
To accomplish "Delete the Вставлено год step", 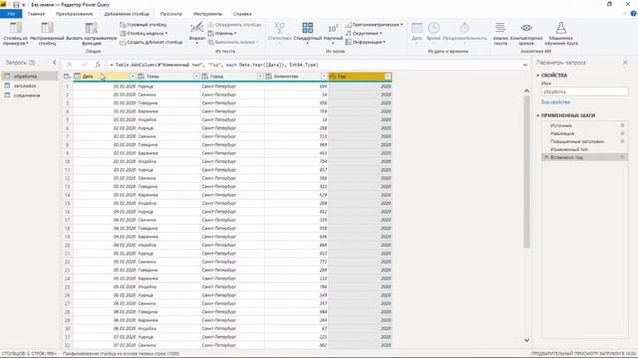I will click(x=546, y=157).
